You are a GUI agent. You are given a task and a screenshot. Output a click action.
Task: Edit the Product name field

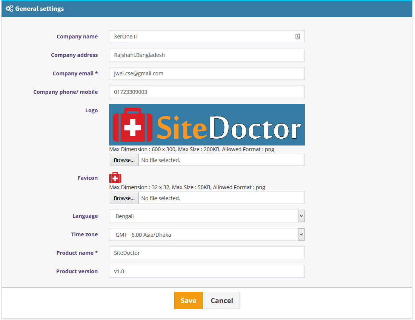point(207,253)
